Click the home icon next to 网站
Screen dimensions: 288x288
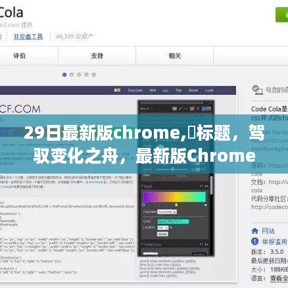[x=254, y=231]
